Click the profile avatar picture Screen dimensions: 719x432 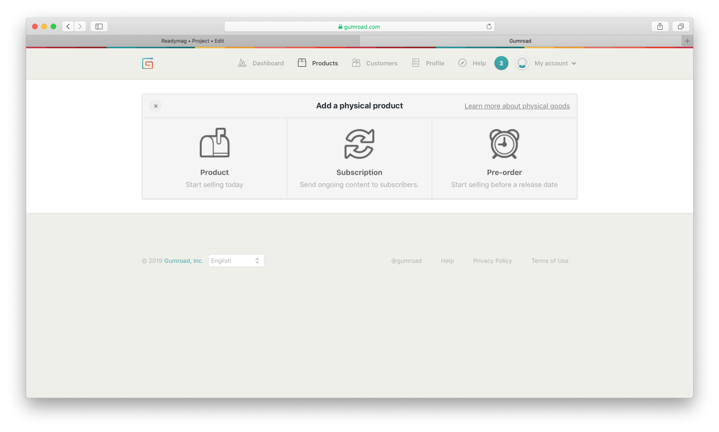pos(522,63)
